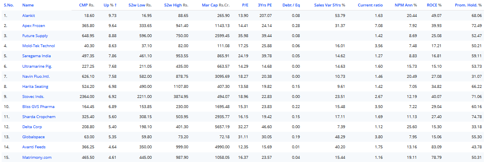Open the Navin Fluo.Intl. company link

coord(36,76)
